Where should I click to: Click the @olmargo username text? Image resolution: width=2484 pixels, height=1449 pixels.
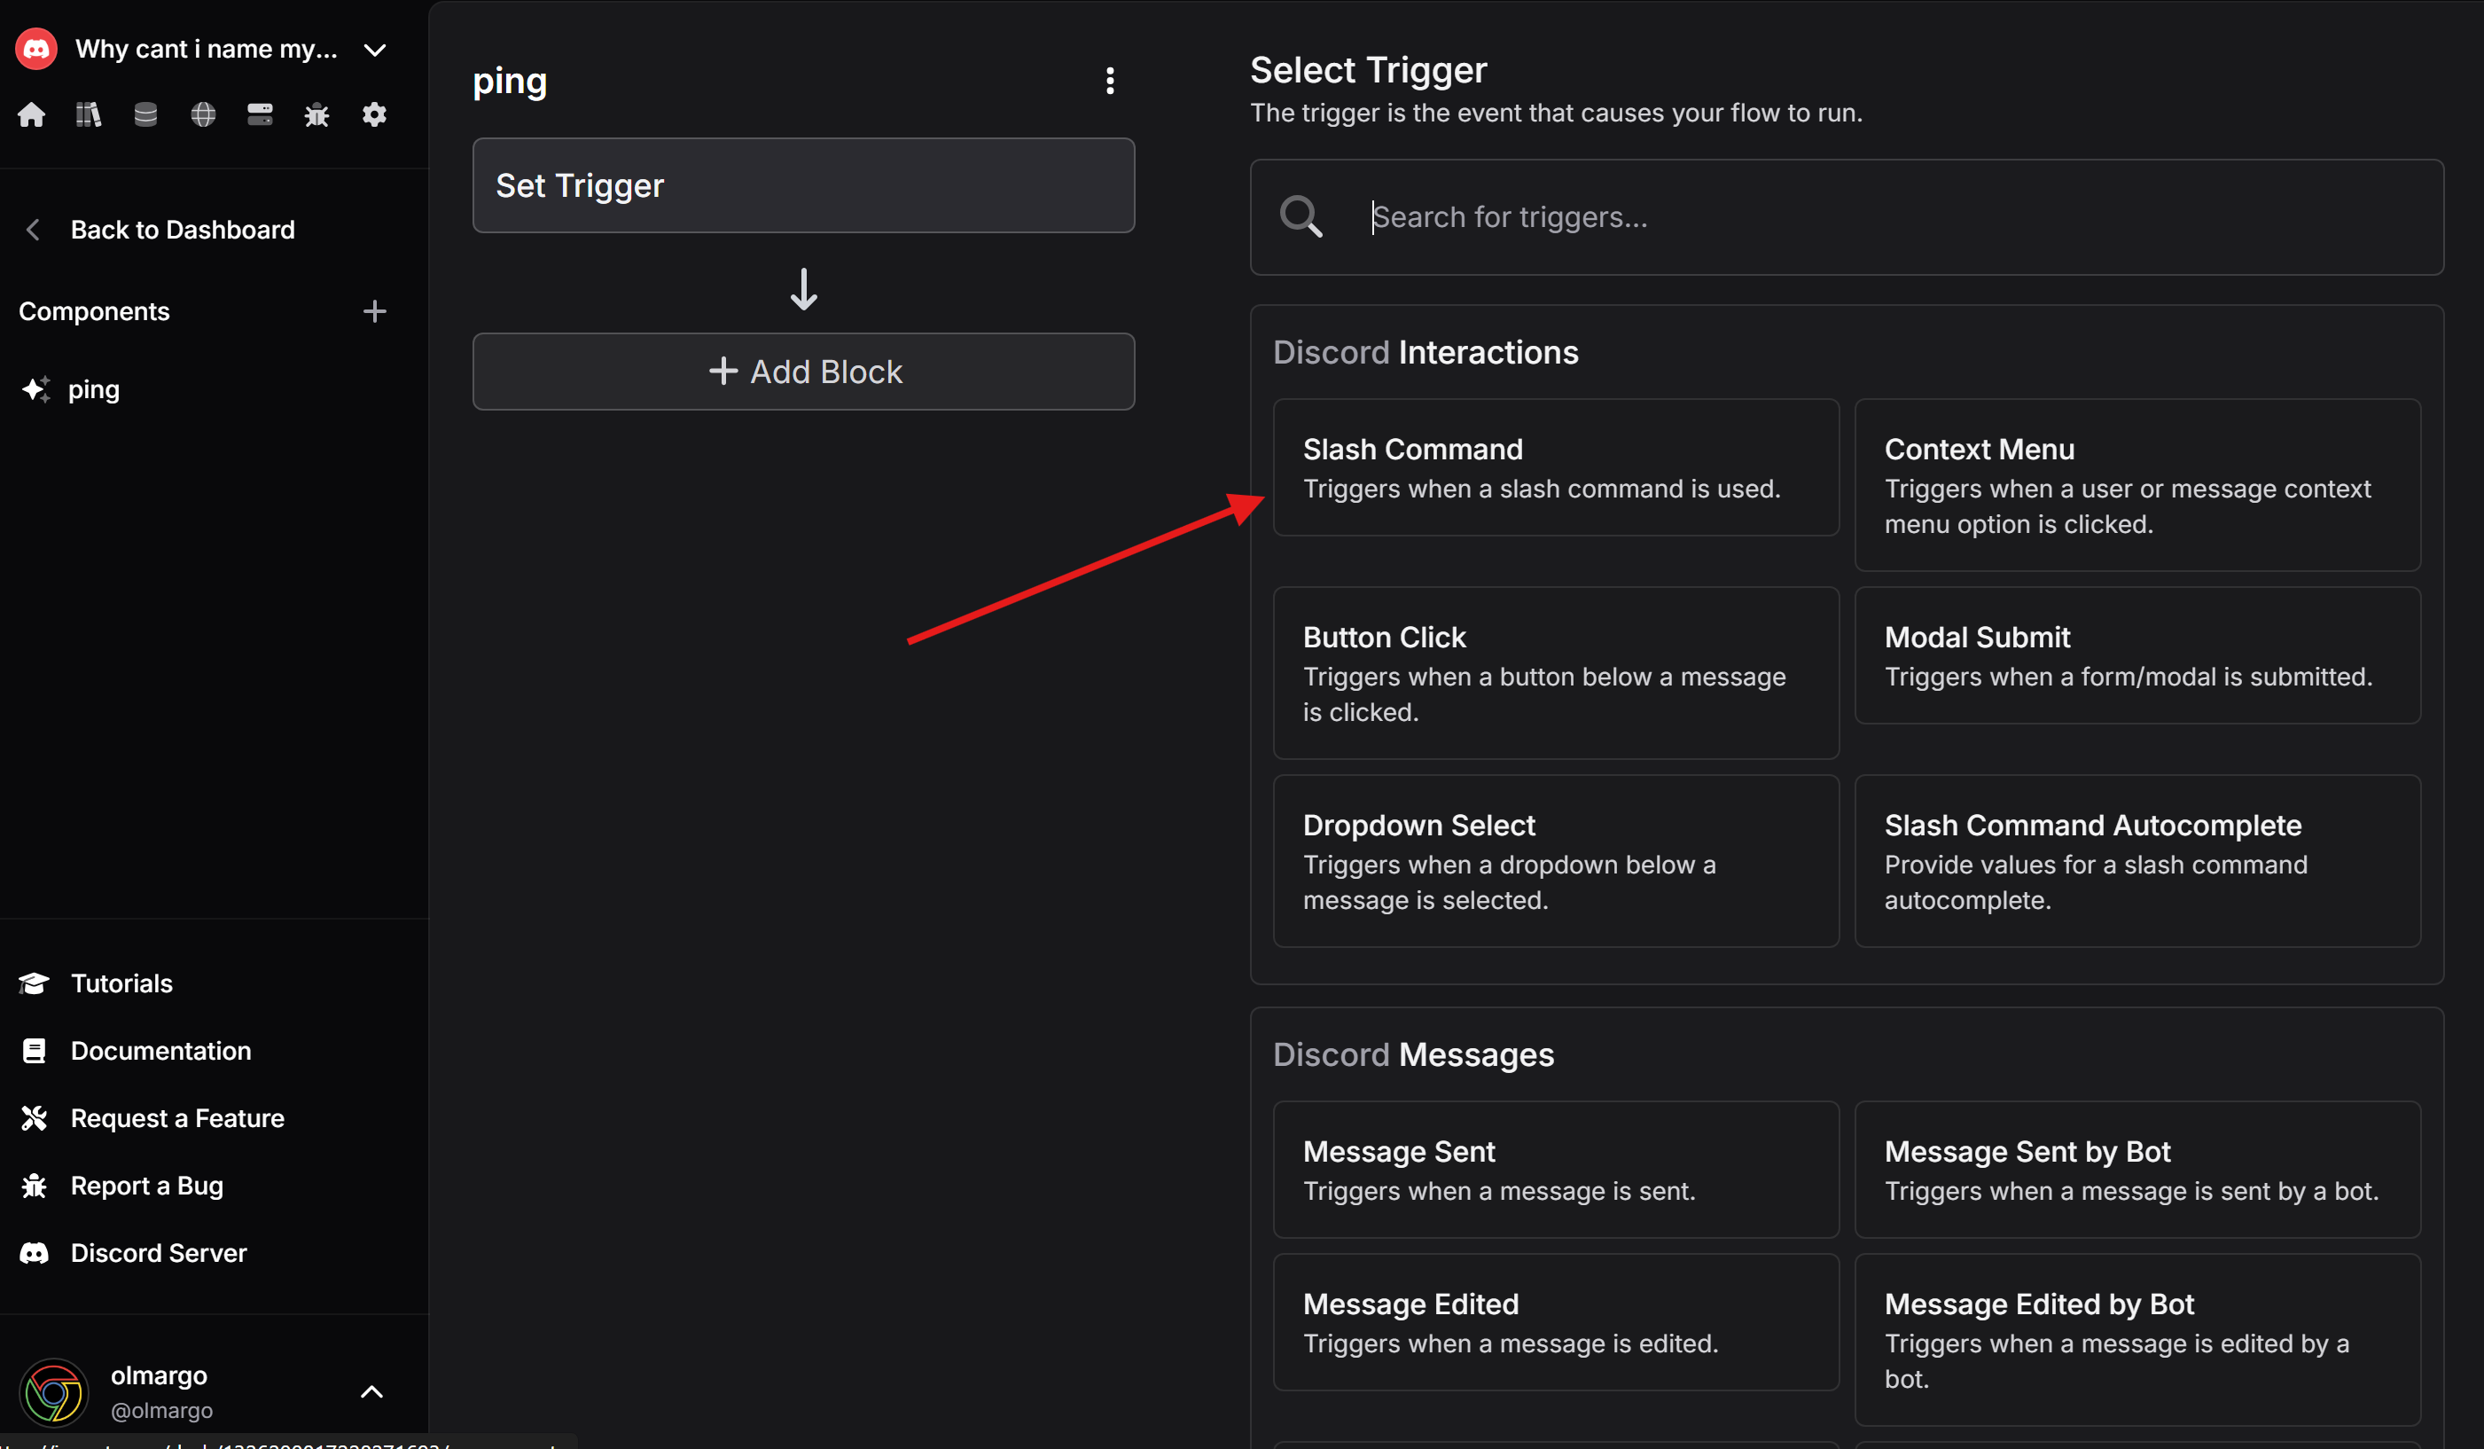pos(161,1411)
